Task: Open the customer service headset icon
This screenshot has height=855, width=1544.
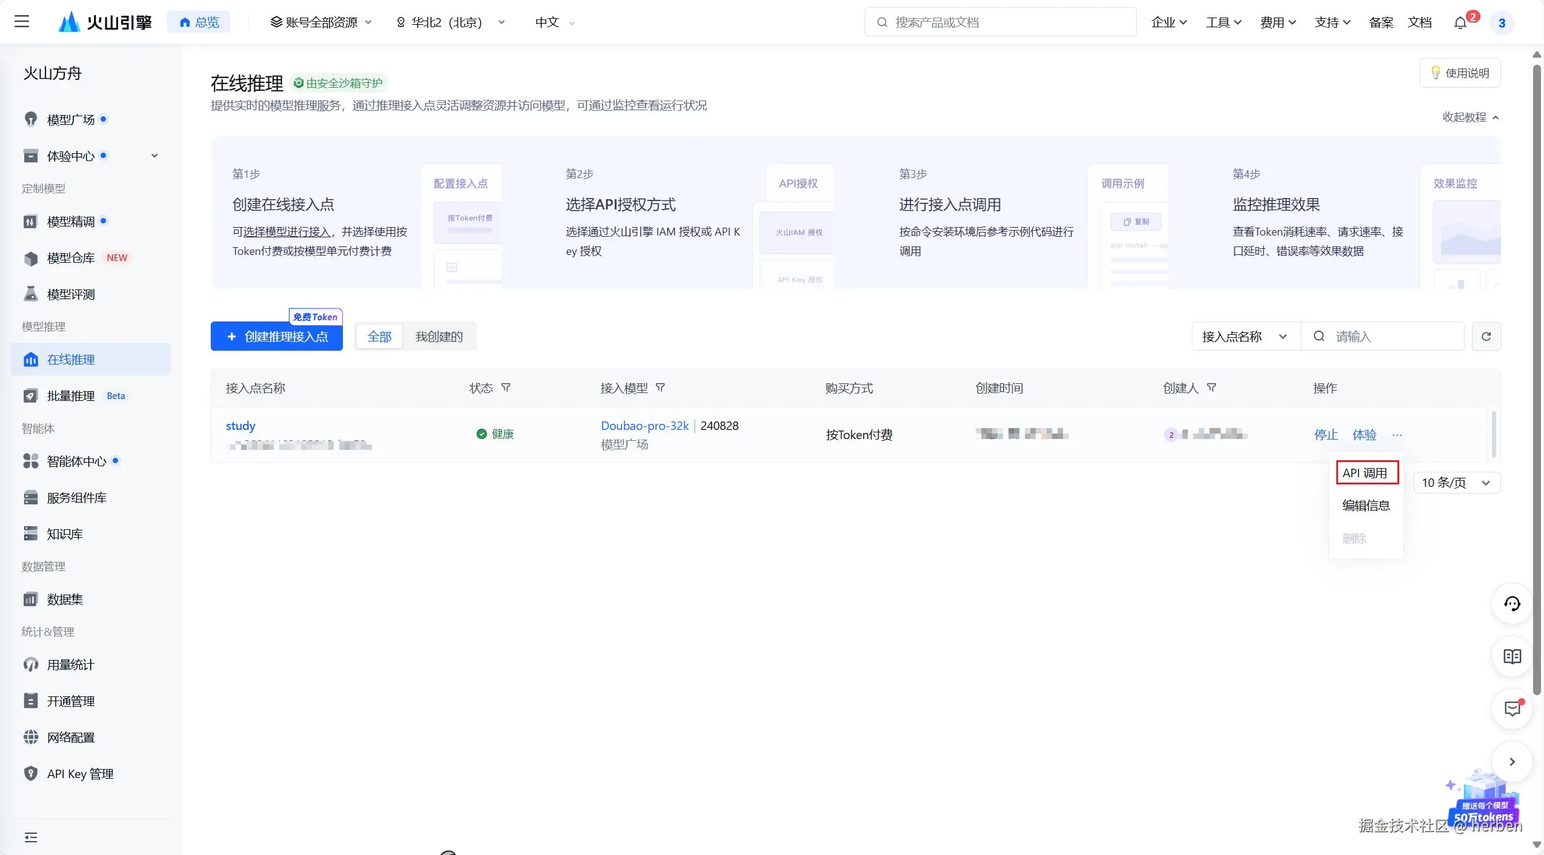Action: [x=1512, y=604]
